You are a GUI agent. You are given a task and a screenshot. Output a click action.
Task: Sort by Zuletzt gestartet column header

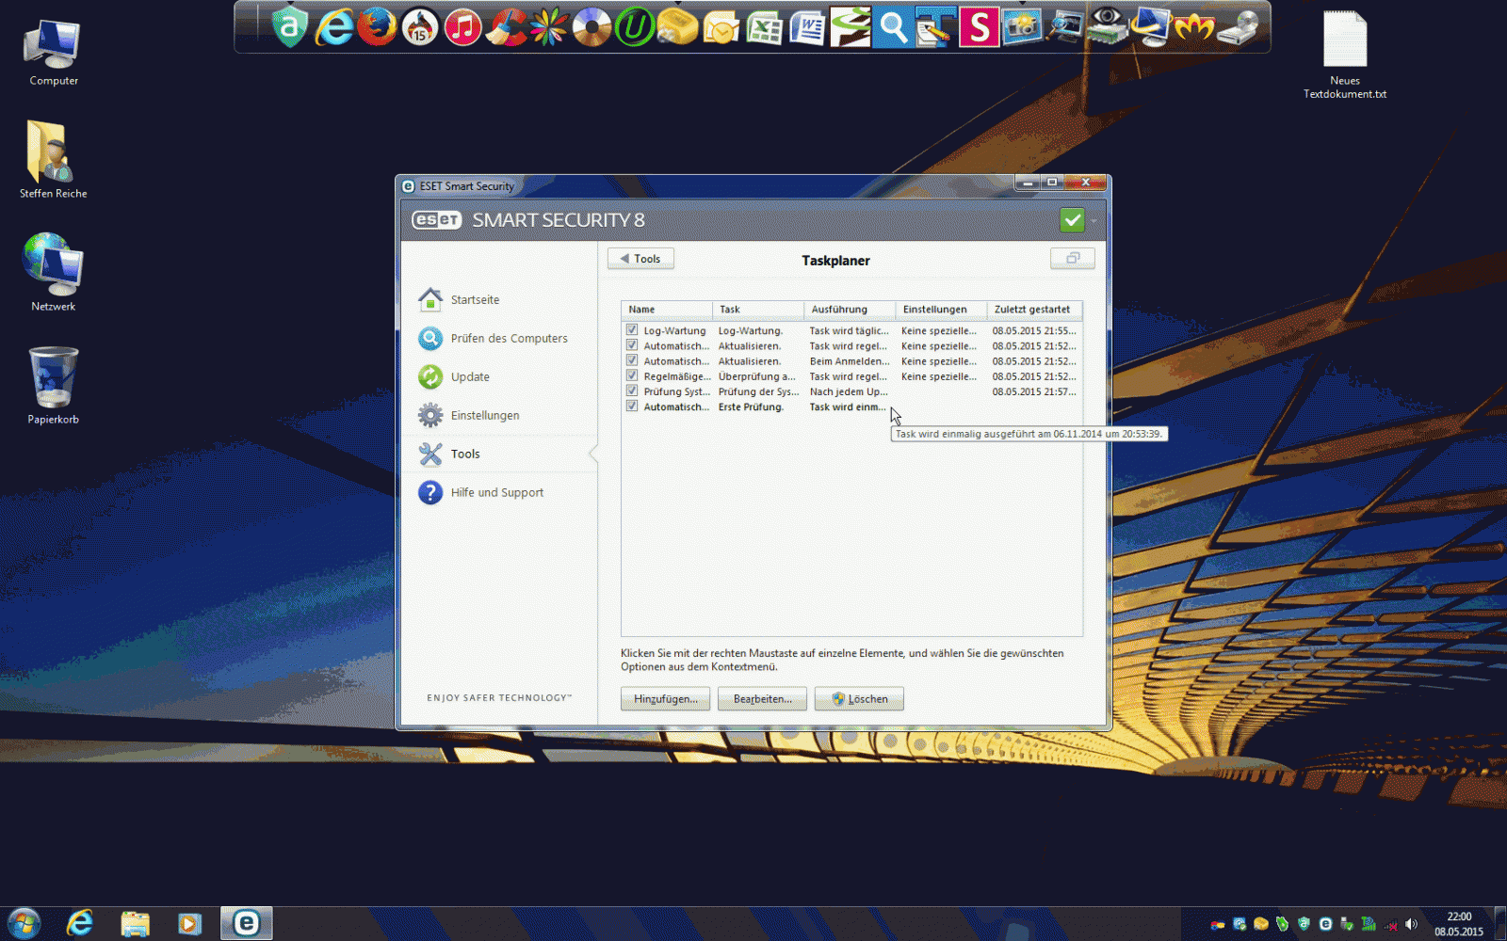[x=1033, y=310]
